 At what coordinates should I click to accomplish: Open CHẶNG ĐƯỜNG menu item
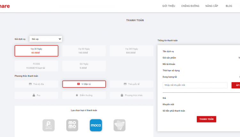[190, 6]
